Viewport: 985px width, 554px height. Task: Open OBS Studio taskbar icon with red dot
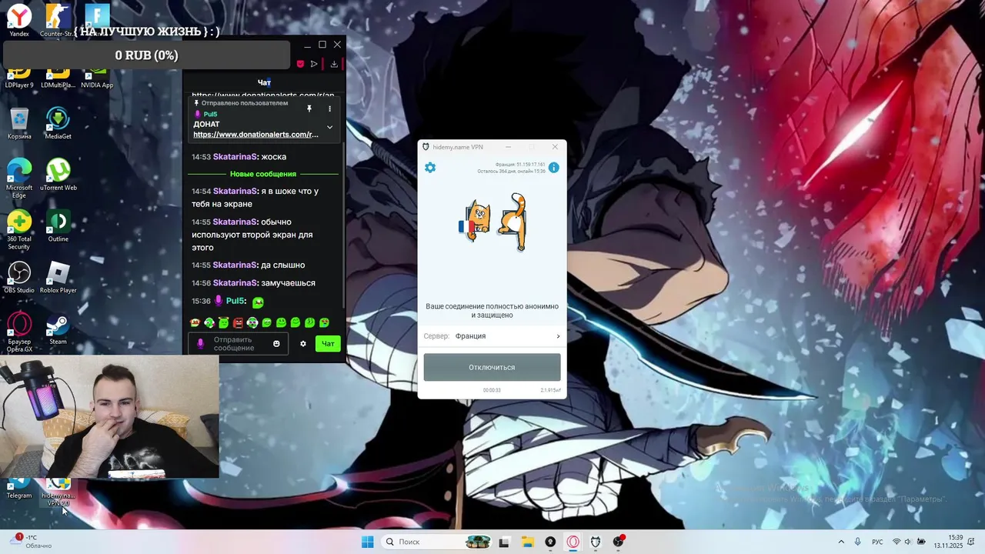[618, 542]
